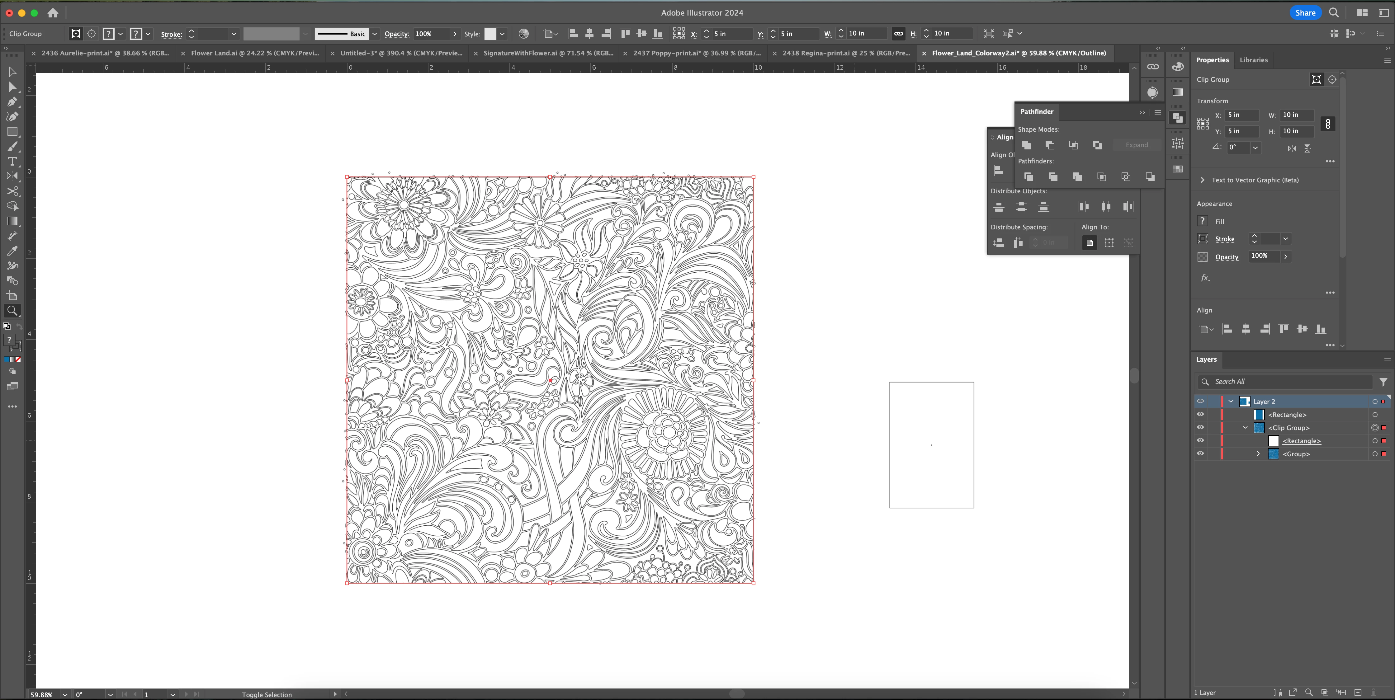Viewport: 1395px width, 700px height.
Task: Select the Scissors tool
Action: (x=12, y=191)
